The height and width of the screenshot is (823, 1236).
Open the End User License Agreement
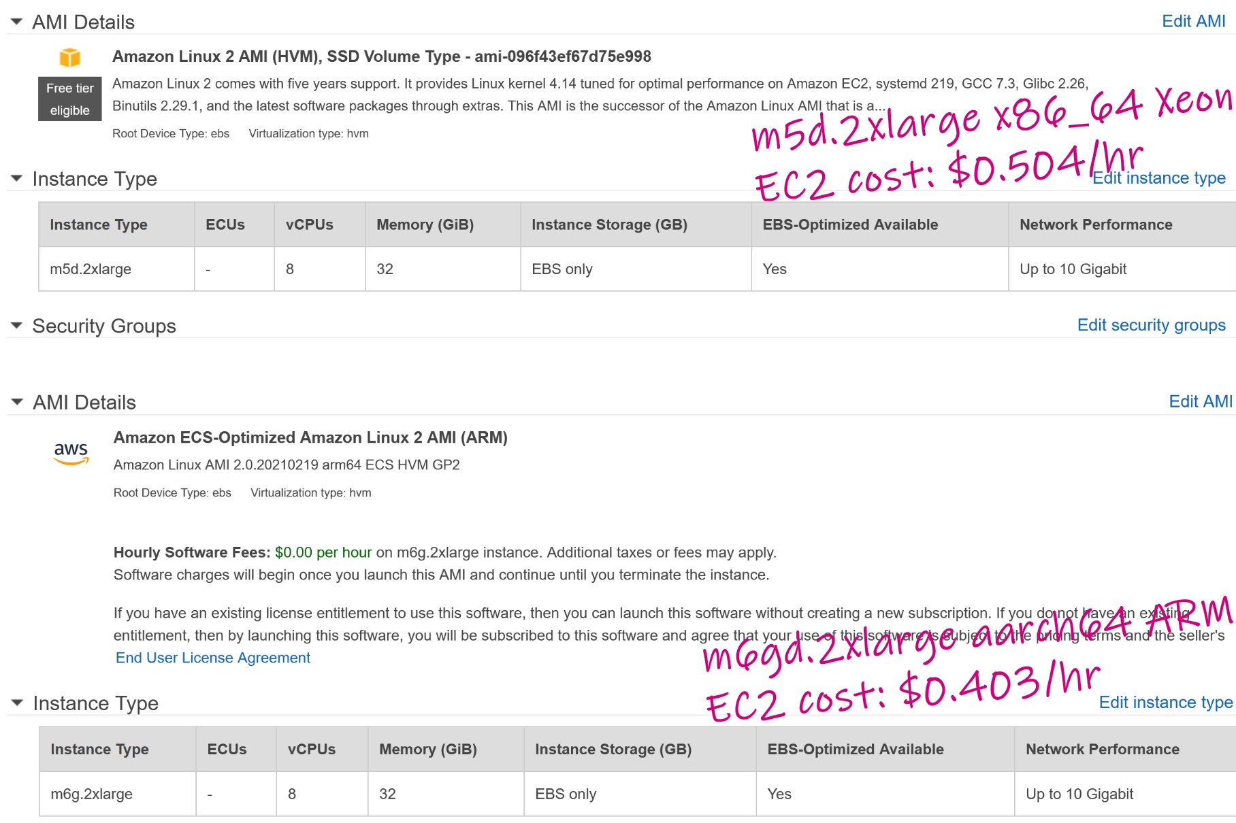(213, 658)
